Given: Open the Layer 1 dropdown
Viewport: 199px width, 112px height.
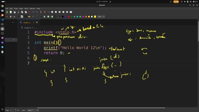Looking at the screenshot, I should point(33,110).
